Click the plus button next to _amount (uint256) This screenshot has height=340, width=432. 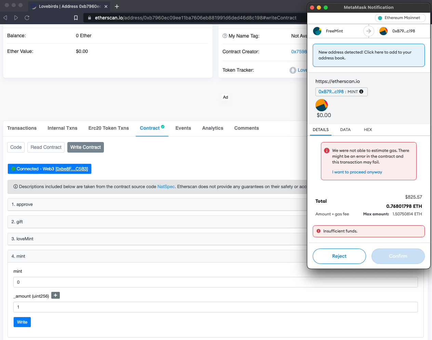click(55, 295)
